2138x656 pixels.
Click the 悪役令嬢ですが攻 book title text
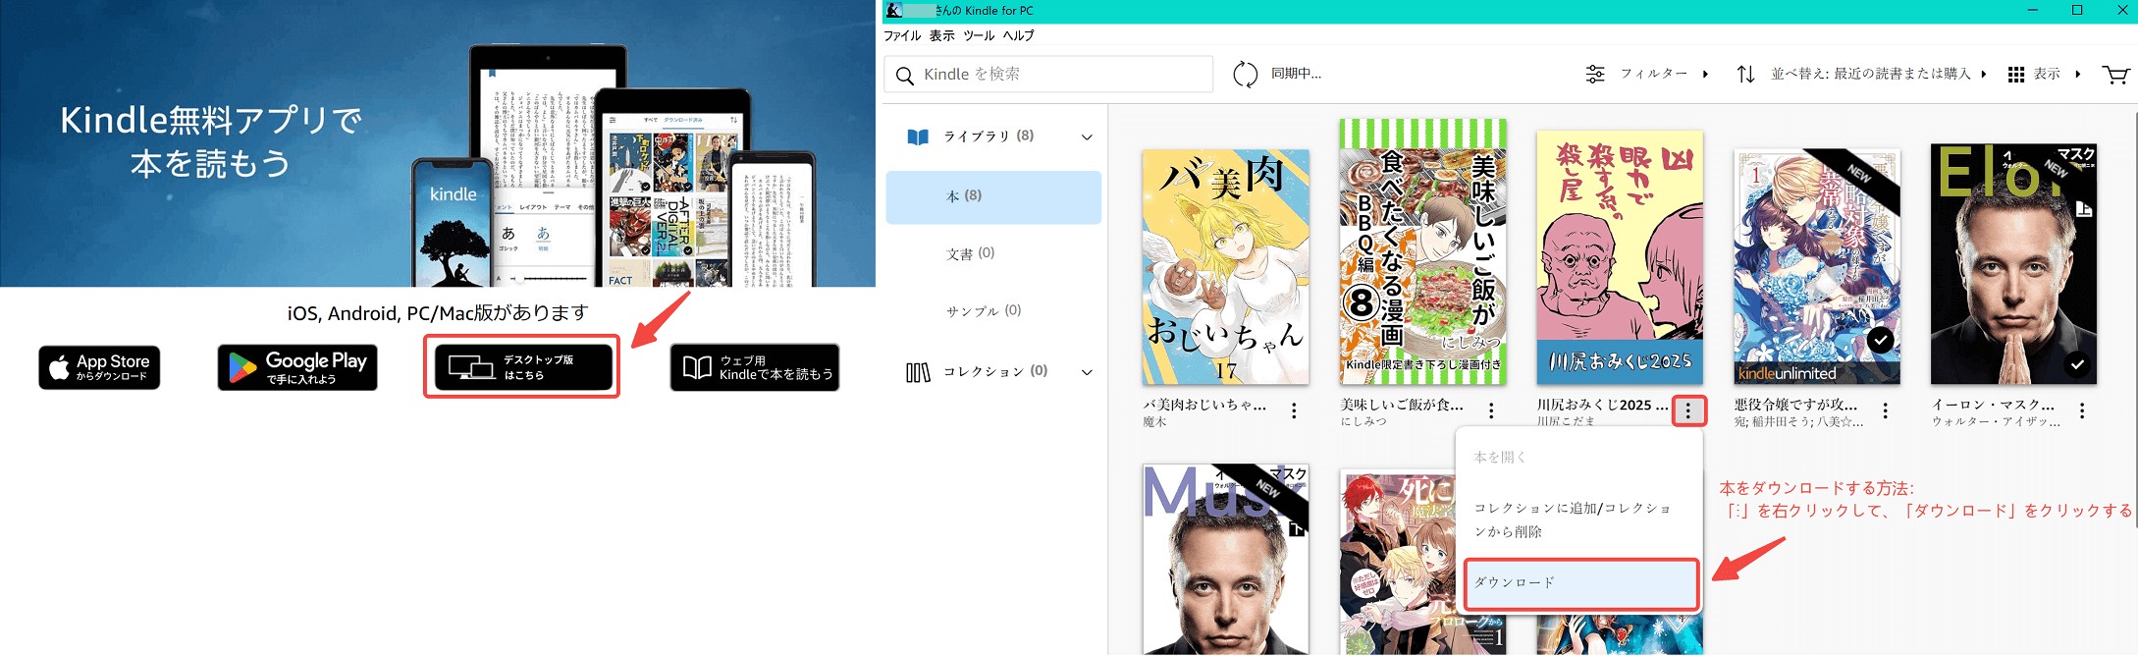(x=1795, y=405)
